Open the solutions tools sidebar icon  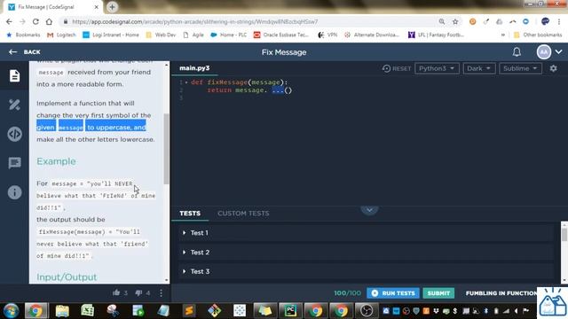(14, 105)
